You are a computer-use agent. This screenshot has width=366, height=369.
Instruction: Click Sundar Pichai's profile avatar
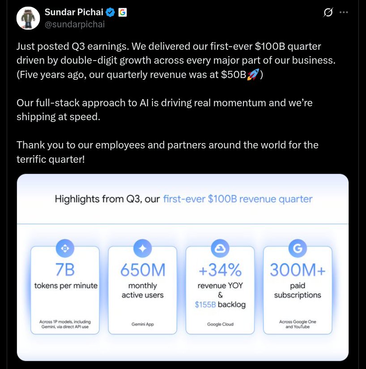point(28,18)
